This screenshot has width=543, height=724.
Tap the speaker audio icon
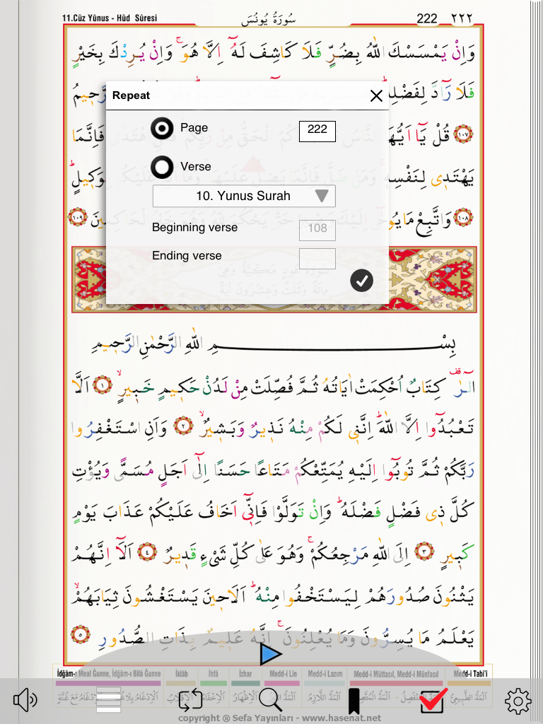(x=25, y=700)
